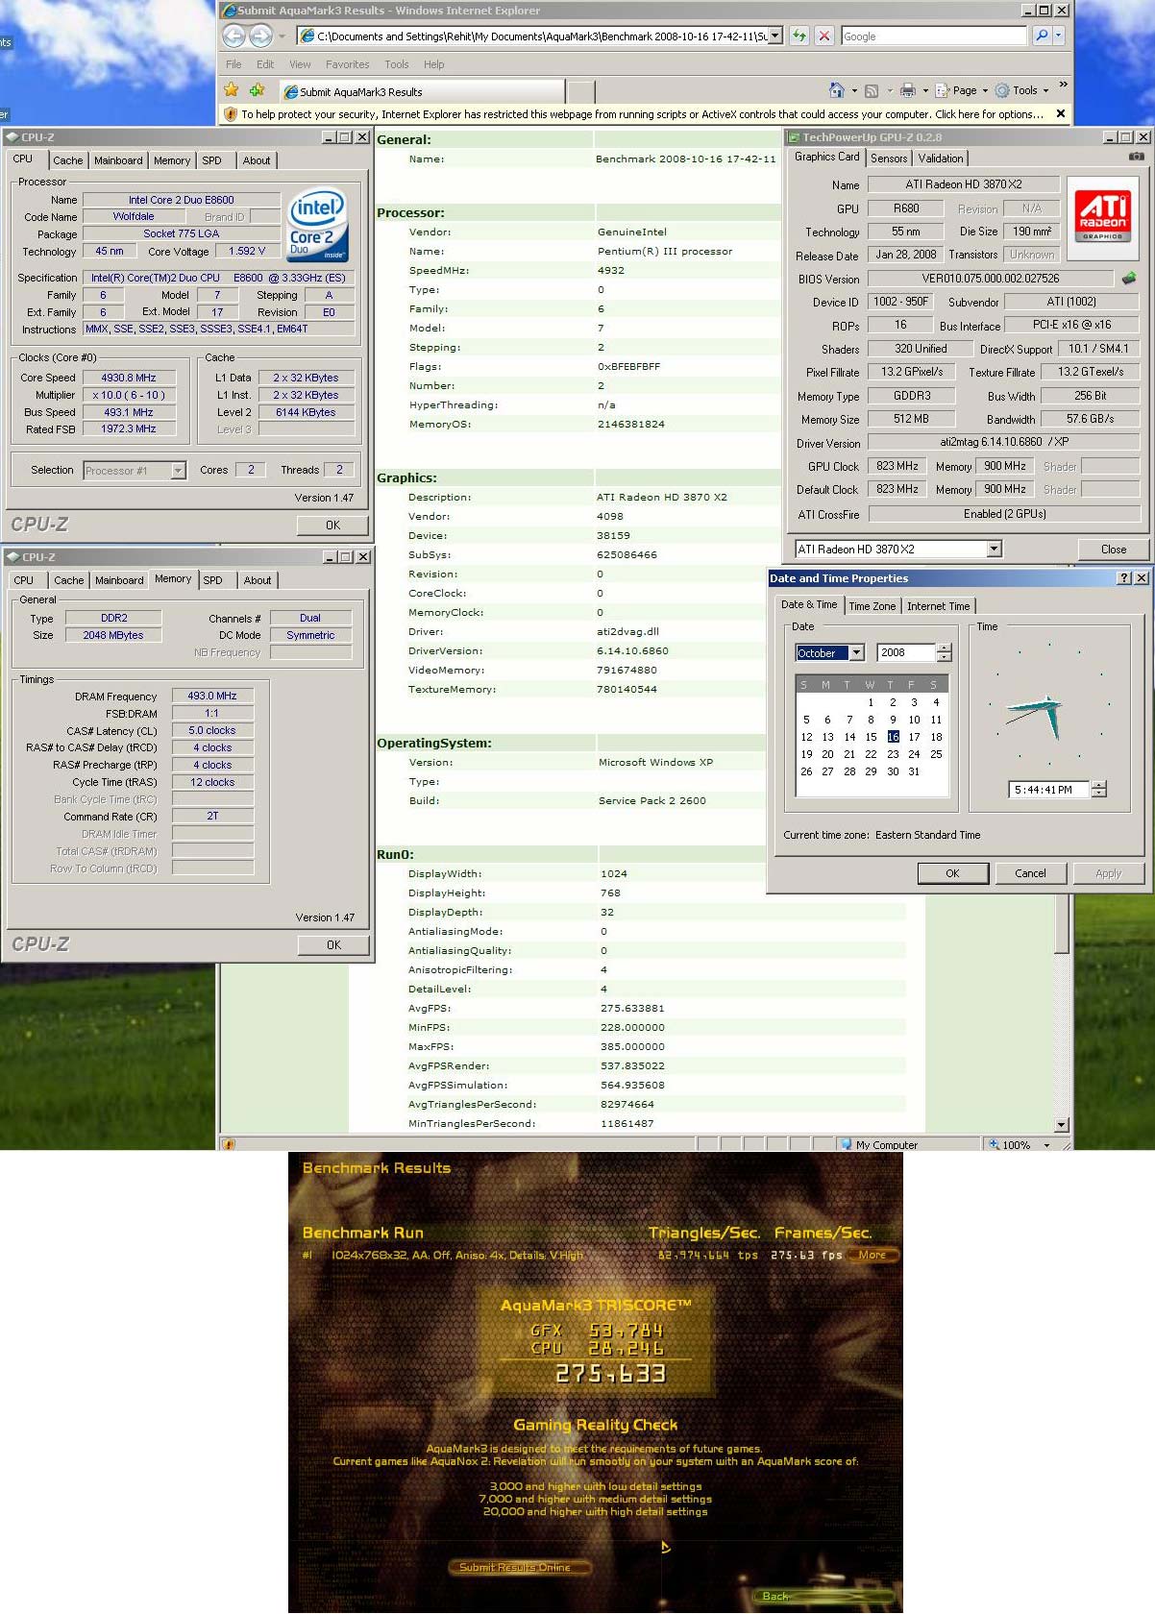Click the security shield icon in information bar
The width and height of the screenshot is (1155, 1614).
[230, 114]
